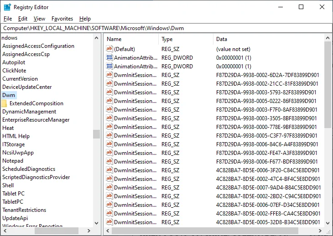This screenshot has width=333, height=236.
Task: Select the DynamicManagement key
Action: coord(29,112)
